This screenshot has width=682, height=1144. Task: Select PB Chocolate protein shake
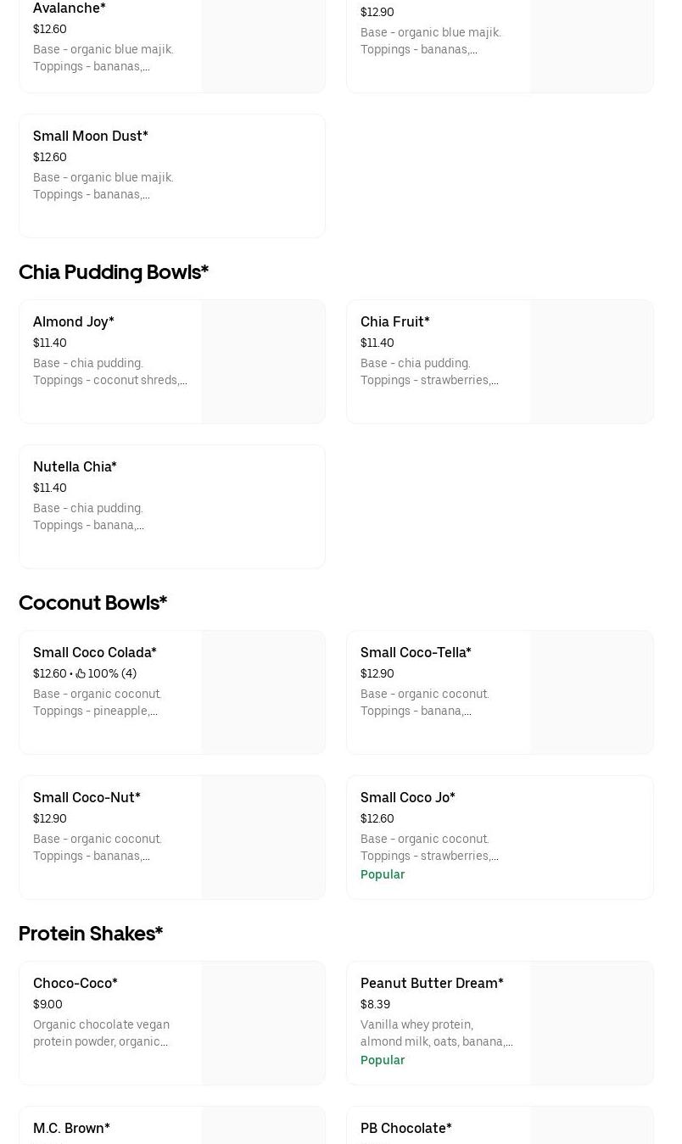[x=406, y=1129]
